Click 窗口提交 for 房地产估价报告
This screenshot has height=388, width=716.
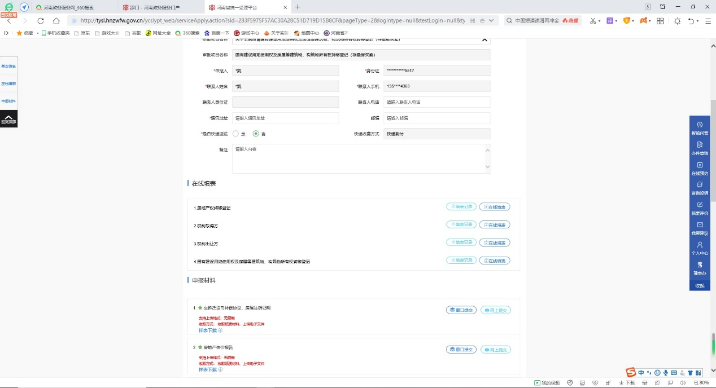[x=461, y=350]
